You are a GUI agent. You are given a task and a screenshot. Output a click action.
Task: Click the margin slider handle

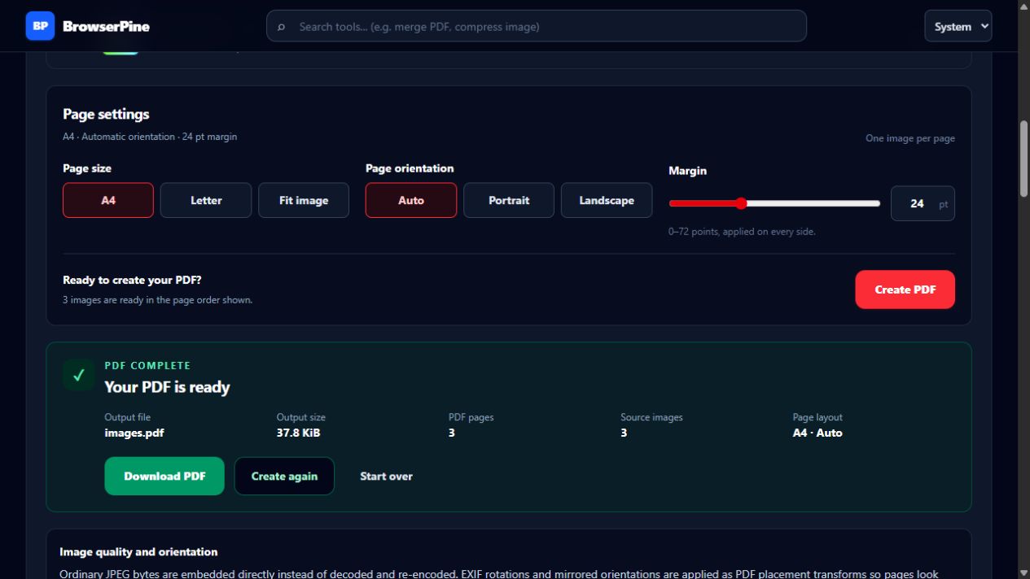[x=741, y=203]
